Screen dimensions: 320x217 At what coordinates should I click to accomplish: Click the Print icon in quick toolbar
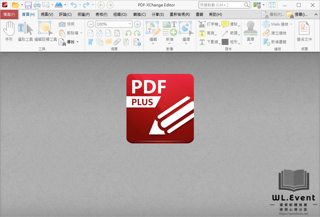37,5
